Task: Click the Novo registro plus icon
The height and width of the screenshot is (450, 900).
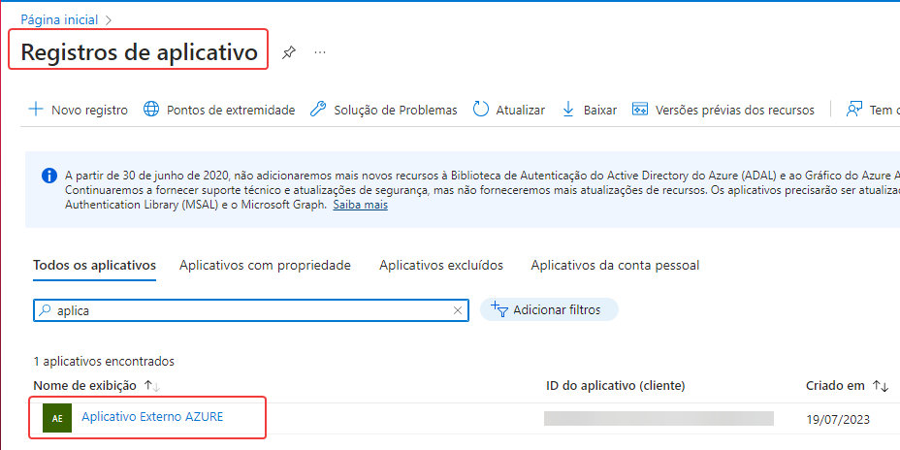Action: pyautogui.click(x=36, y=109)
